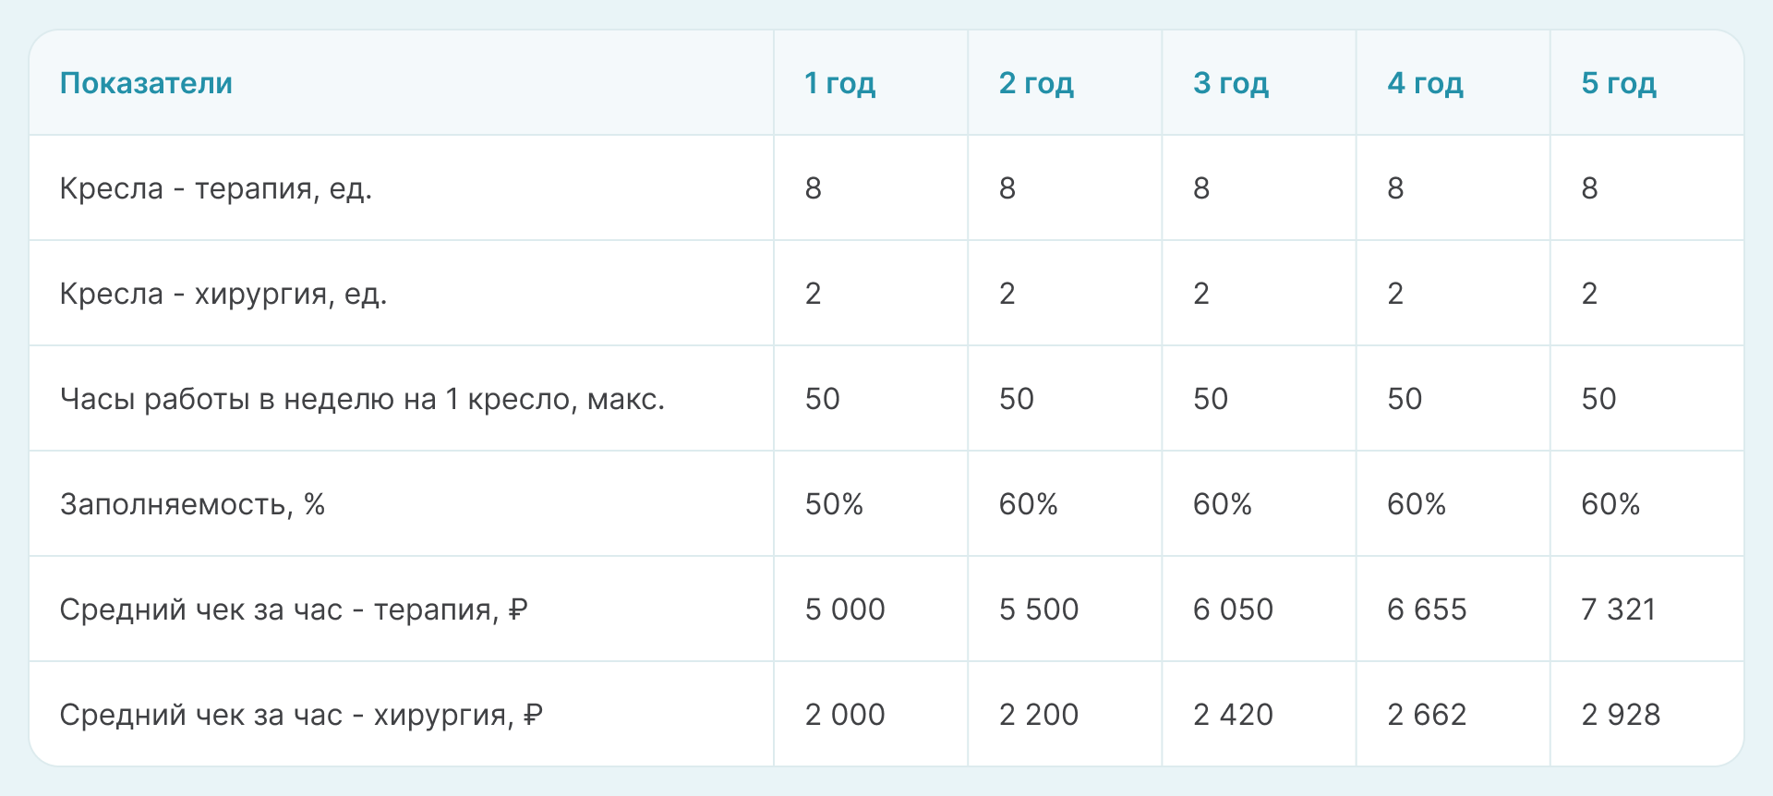
Task: Click the "2 год" column header
Action: click(1036, 83)
